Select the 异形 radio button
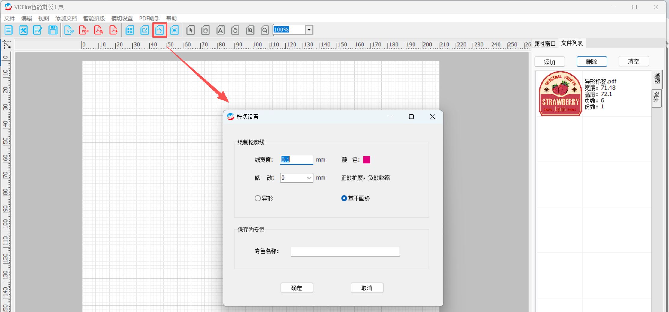This screenshot has width=669, height=312. [x=258, y=198]
